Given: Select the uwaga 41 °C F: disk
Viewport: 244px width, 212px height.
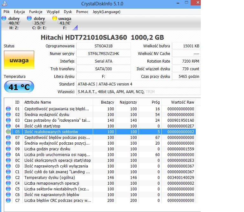Looking at the screenshot, I should coord(63,23).
